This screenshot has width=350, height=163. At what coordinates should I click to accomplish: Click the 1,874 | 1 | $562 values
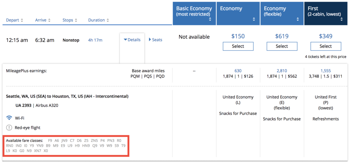pos(282,76)
